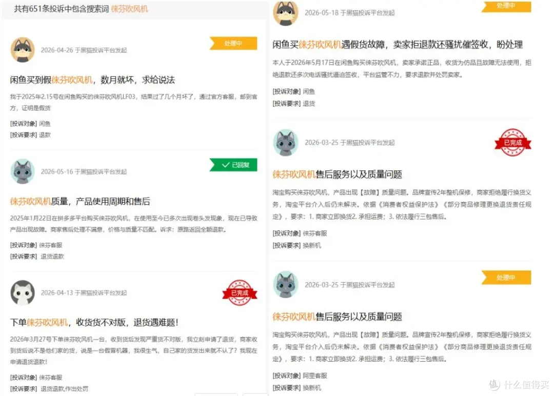Click white cat avatar of 2026-04-13 complaint
This screenshot has height=396, width=554.
(23, 293)
